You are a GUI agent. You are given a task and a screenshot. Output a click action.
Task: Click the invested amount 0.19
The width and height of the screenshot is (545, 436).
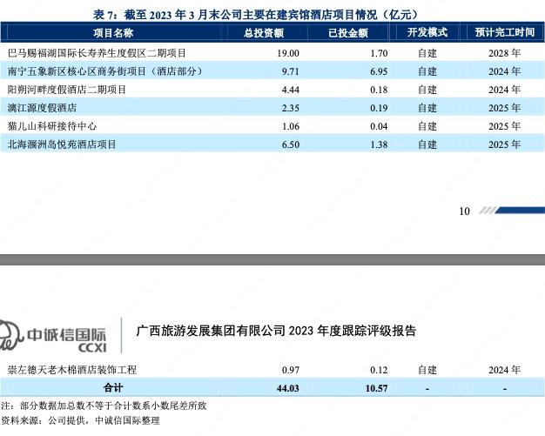379,108
